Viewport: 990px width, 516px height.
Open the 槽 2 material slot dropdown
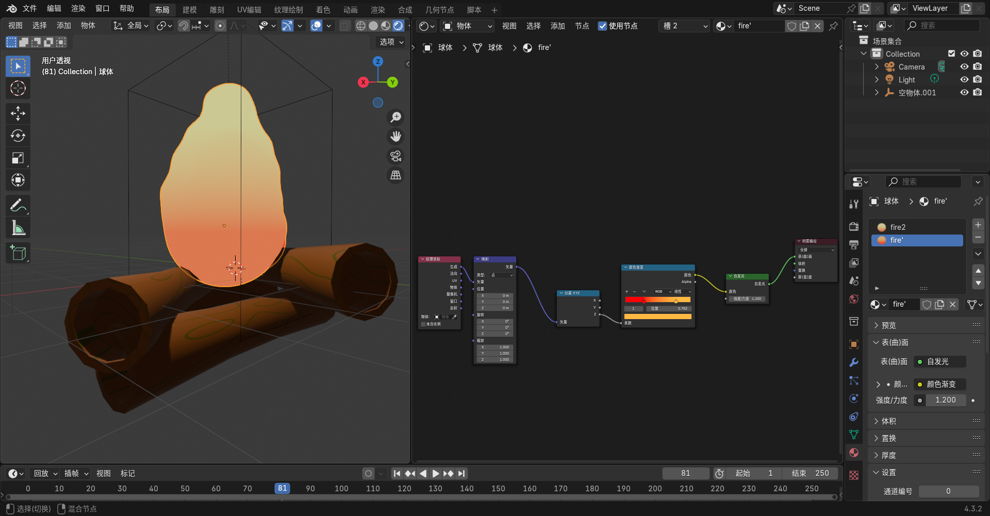685,26
